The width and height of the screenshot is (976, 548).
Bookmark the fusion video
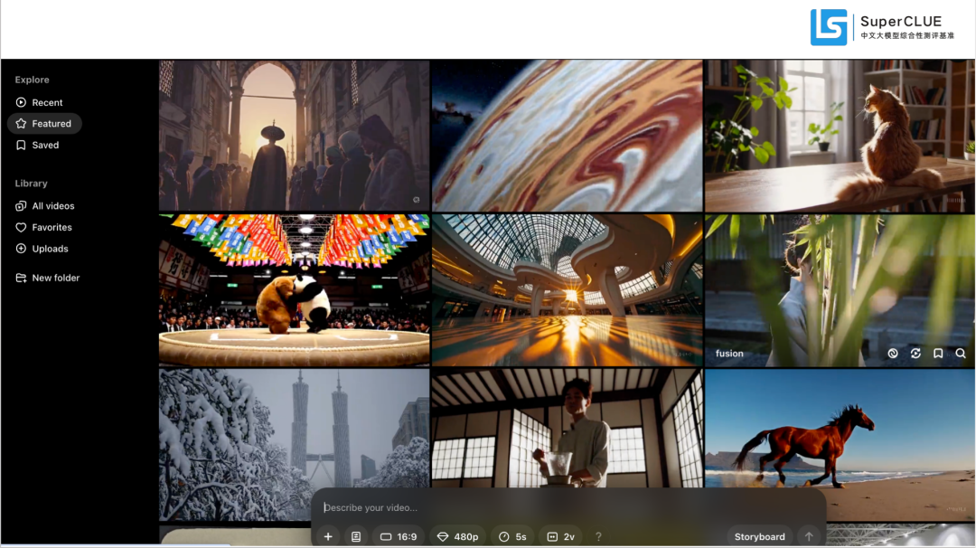938,353
